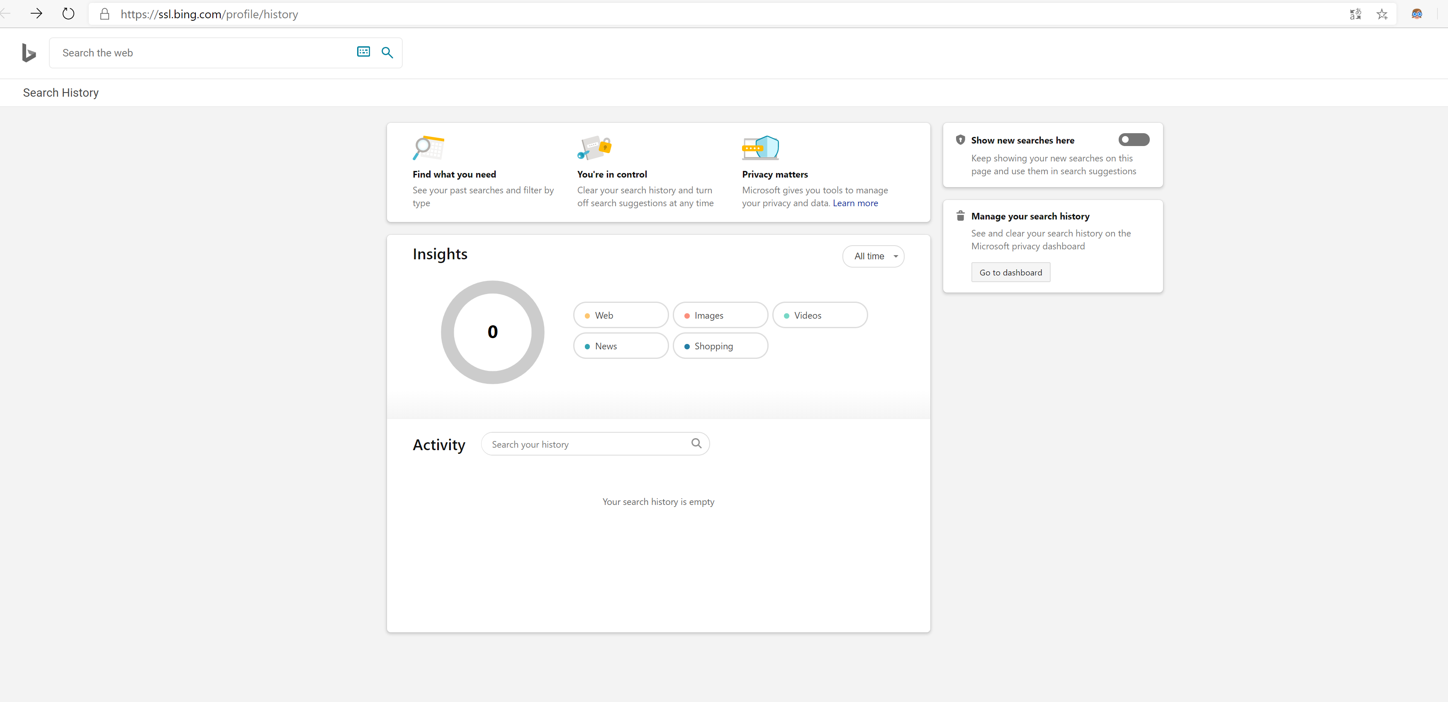The image size is (1448, 702).
Task: Click the Bing logo icon
Action: click(x=29, y=52)
